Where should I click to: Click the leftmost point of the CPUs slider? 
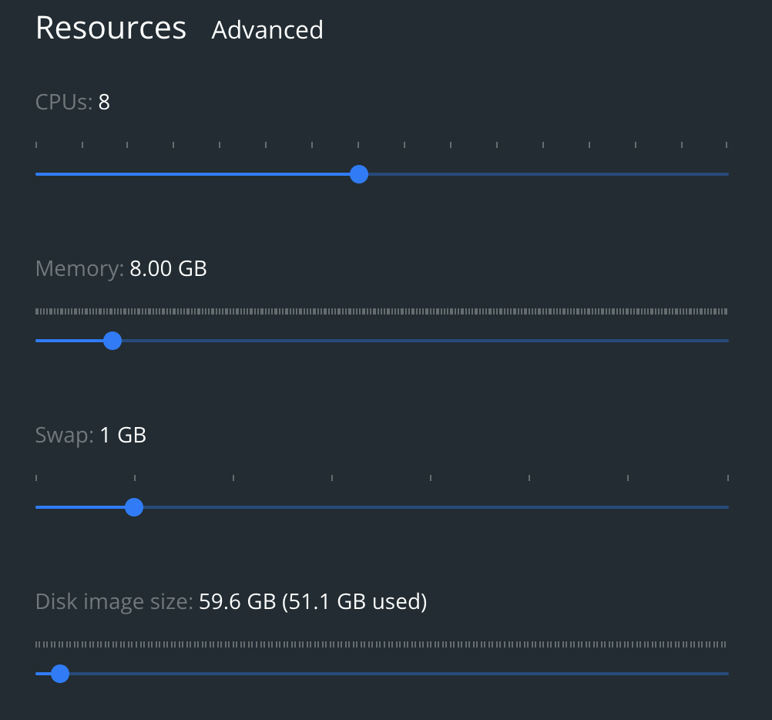pyautogui.click(x=37, y=174)
